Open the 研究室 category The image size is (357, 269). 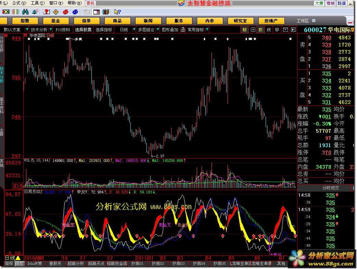(x=240, y=21)
